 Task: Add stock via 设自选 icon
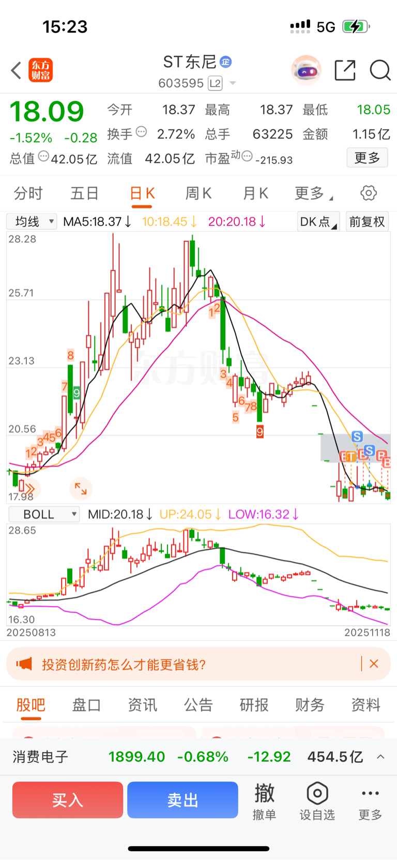coord(317,802)
